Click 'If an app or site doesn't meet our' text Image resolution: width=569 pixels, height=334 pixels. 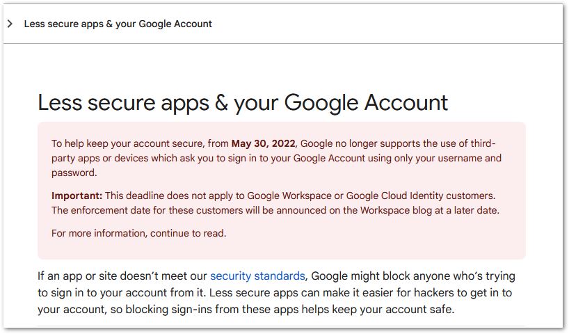tap(122, 276)
